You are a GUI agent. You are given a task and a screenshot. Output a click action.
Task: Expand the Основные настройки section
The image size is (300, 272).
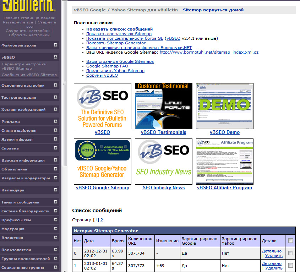click(x=55, y=85)
